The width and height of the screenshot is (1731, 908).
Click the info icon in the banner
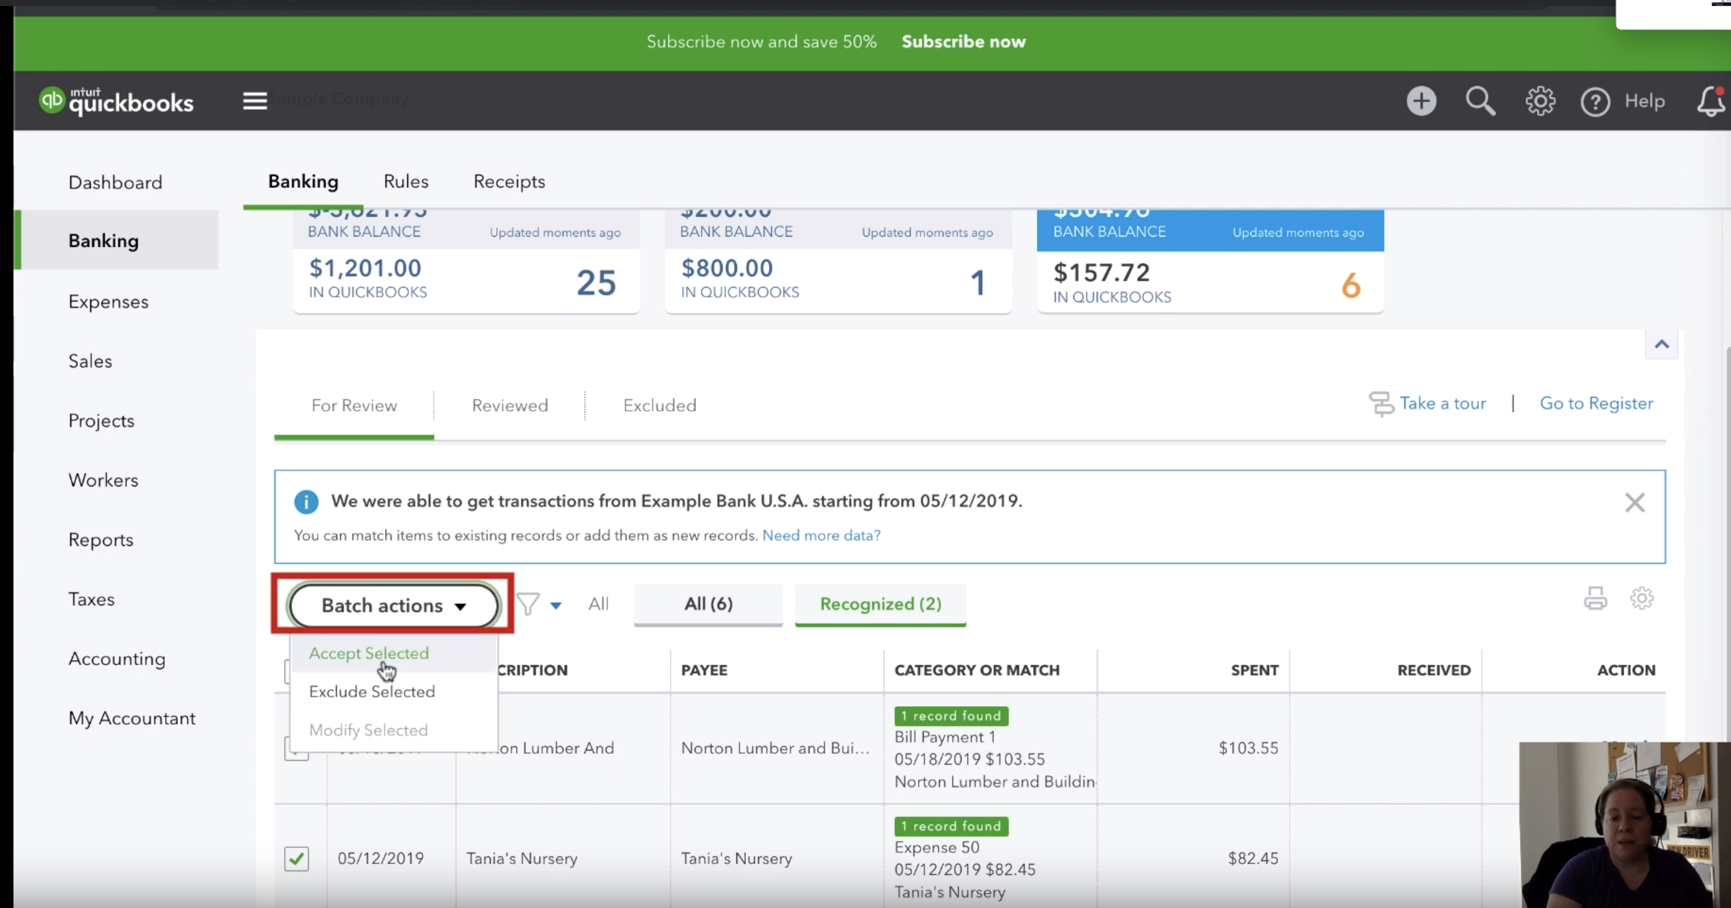pyautogui.click(x=306, y=501)
